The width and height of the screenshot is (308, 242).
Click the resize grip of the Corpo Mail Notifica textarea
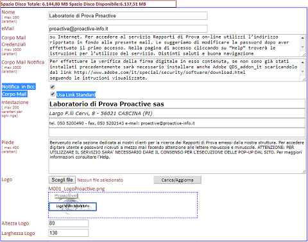pyautogui.click(x=304, y=80)
